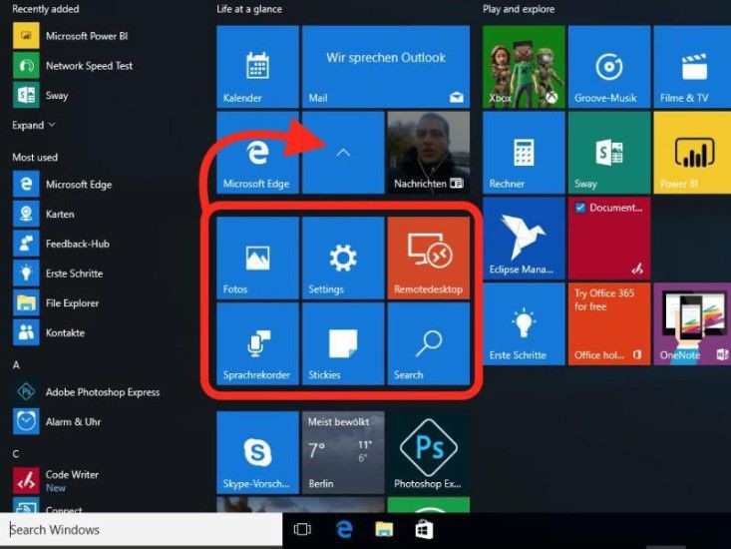
Task: Open Adobe Photoshop Express from the app list
Action: [87, 392]
